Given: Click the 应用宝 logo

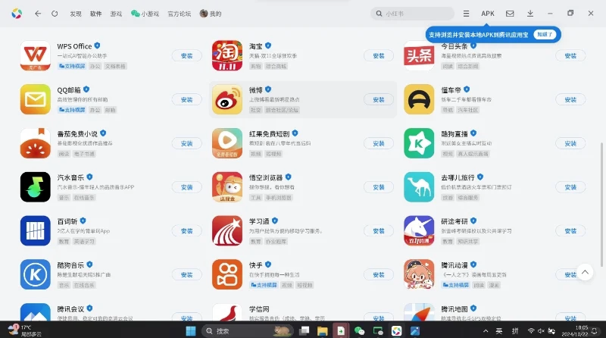Looking at the screenshot, I should click(17, 14).
